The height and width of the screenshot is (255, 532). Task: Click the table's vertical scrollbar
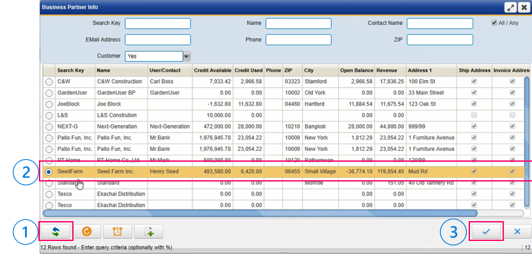(x=528, y=143)
